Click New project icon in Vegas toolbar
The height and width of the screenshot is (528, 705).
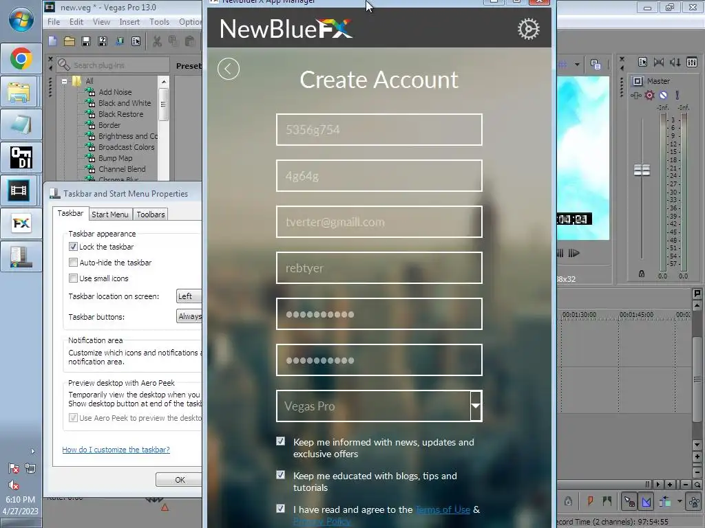52,41
